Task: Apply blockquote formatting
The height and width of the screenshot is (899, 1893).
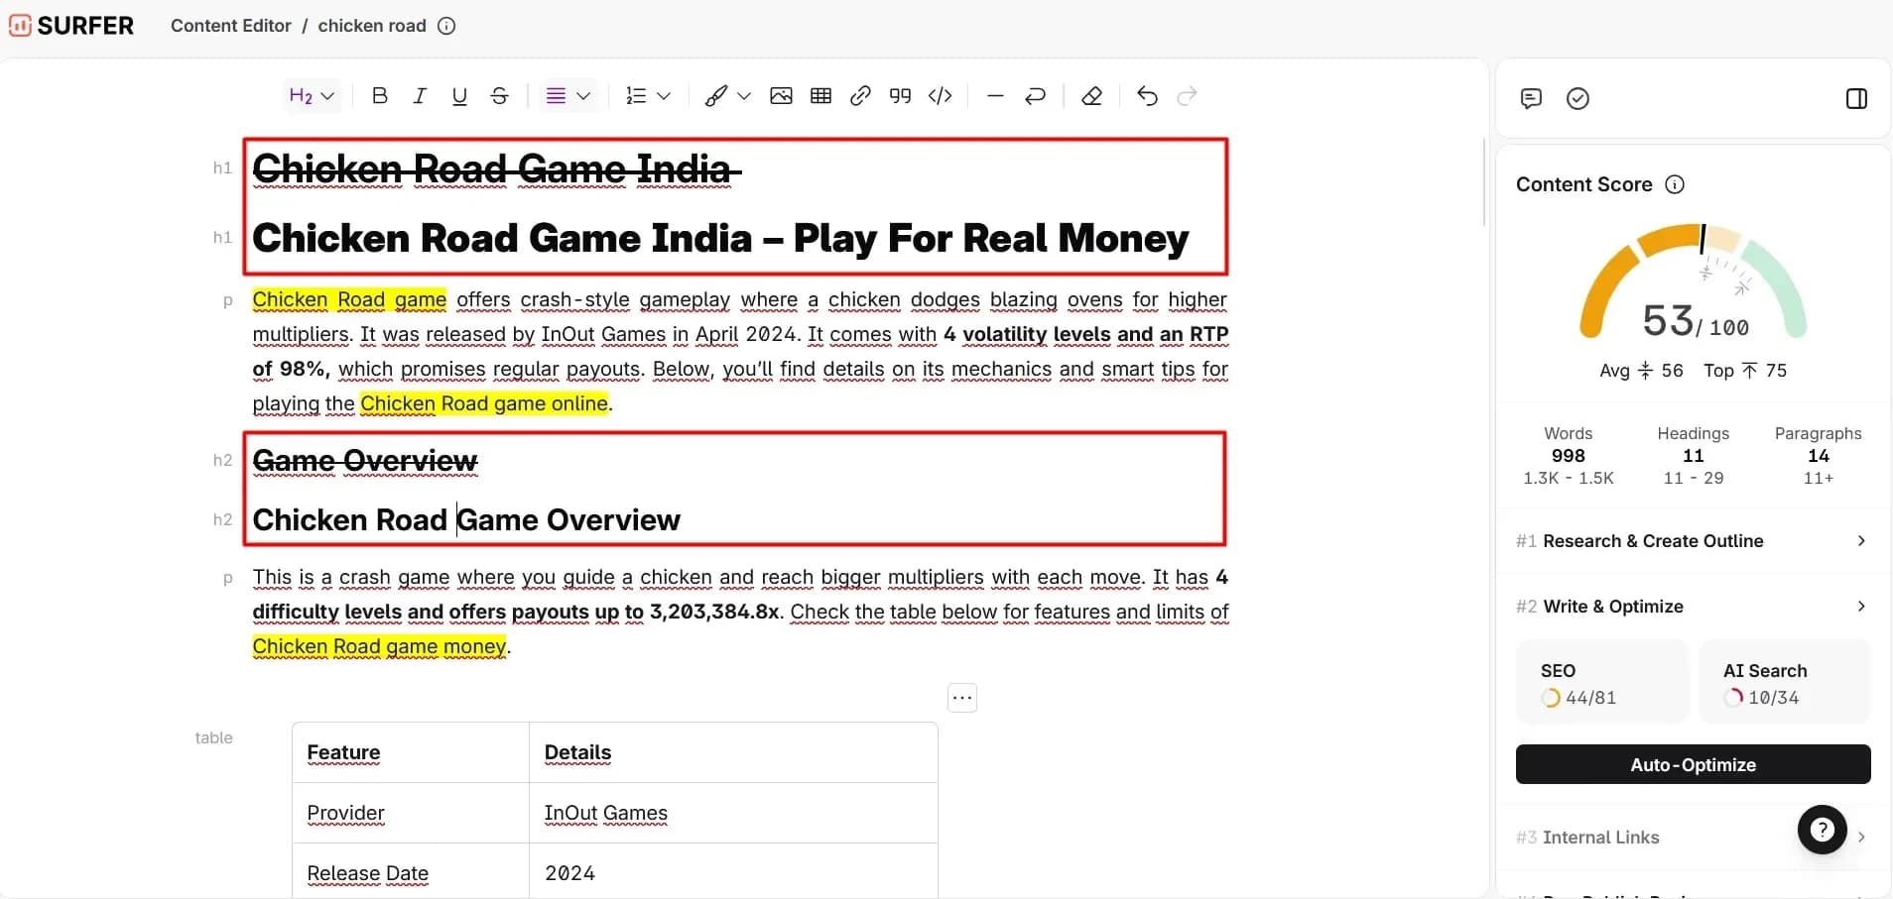Action: point(900,96)
